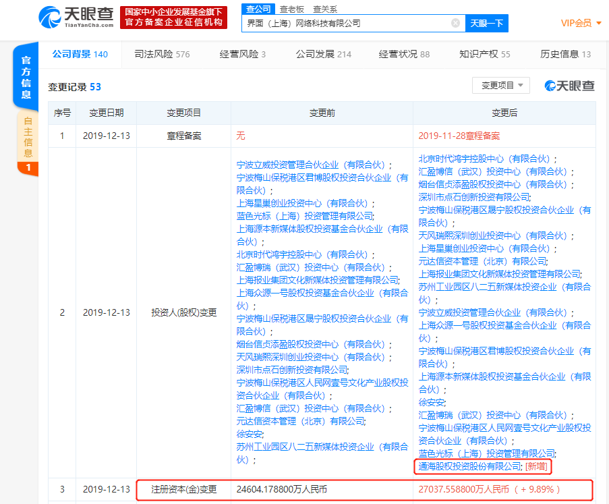
Task: Click the 天眼一下 search button
Action: coord(486,23)
